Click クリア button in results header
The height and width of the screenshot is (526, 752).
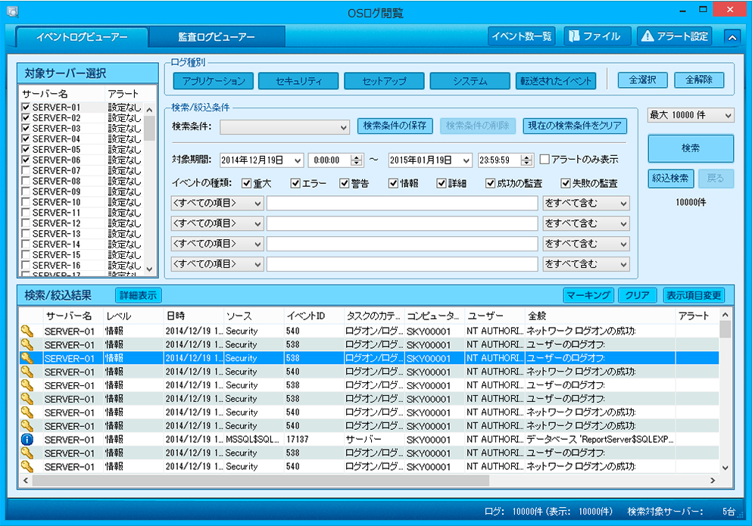[638, 295]
